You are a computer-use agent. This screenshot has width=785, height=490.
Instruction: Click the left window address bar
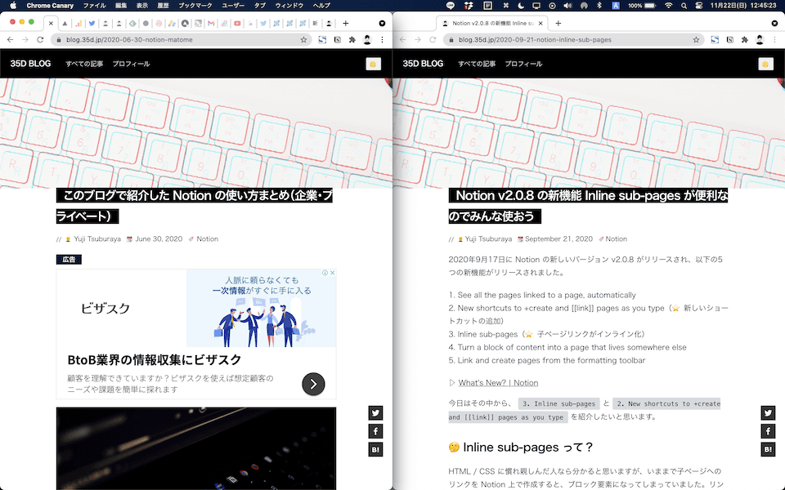tap(180, 39)
